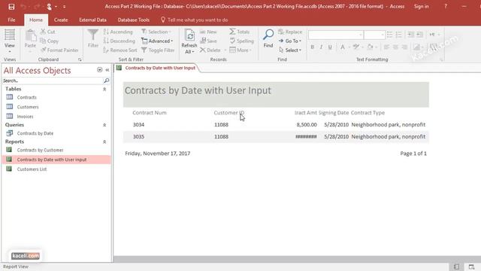This screenshot has width=481, height=271.
Task: Click Totals
Action: point(240,32)
